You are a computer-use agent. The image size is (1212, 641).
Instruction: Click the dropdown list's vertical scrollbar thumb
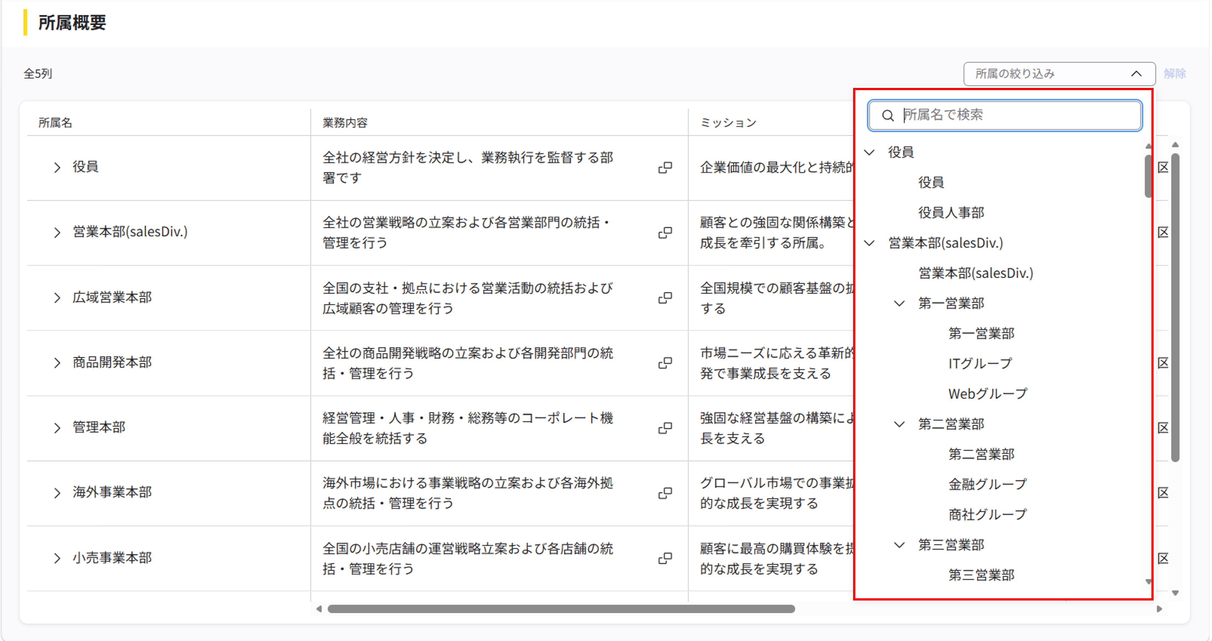pyautogui.click(x=1148, y=176)
